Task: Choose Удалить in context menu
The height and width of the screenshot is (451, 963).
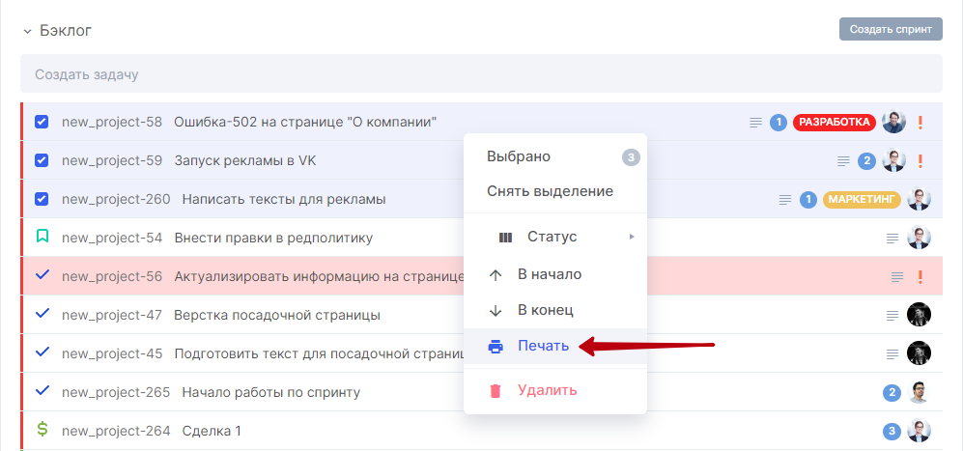Action: tap(555, 390)
